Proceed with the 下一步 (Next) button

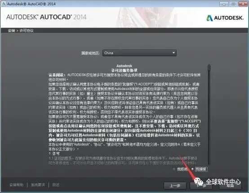click(201, 185)
